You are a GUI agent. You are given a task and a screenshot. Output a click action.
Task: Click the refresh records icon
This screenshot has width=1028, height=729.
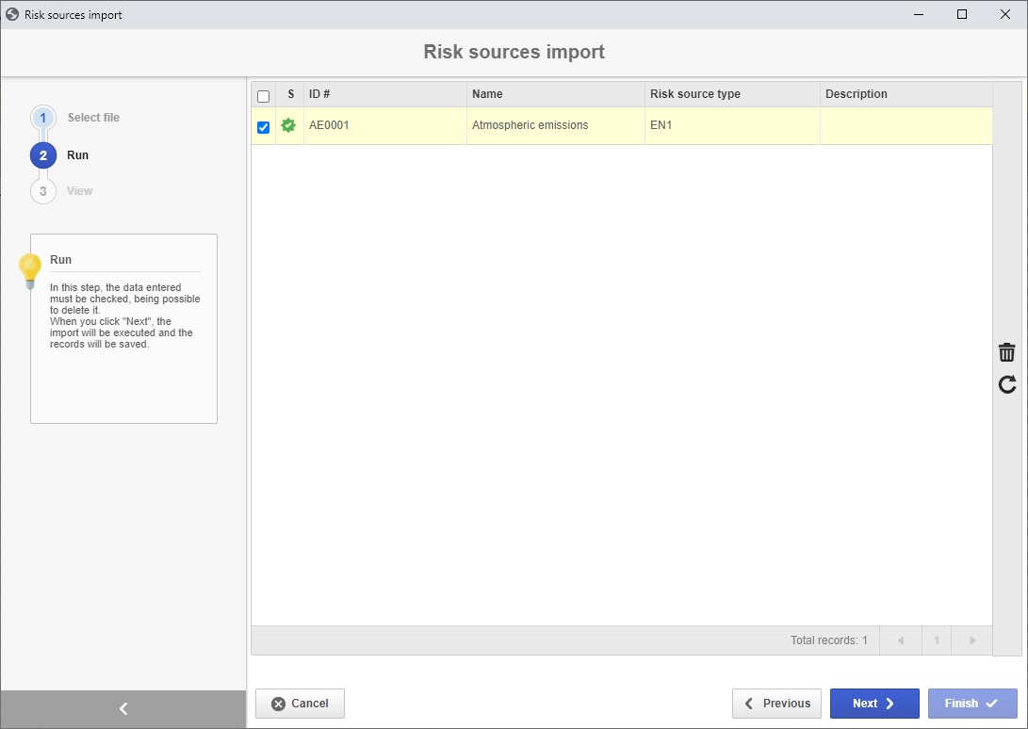click(1007, 384)
